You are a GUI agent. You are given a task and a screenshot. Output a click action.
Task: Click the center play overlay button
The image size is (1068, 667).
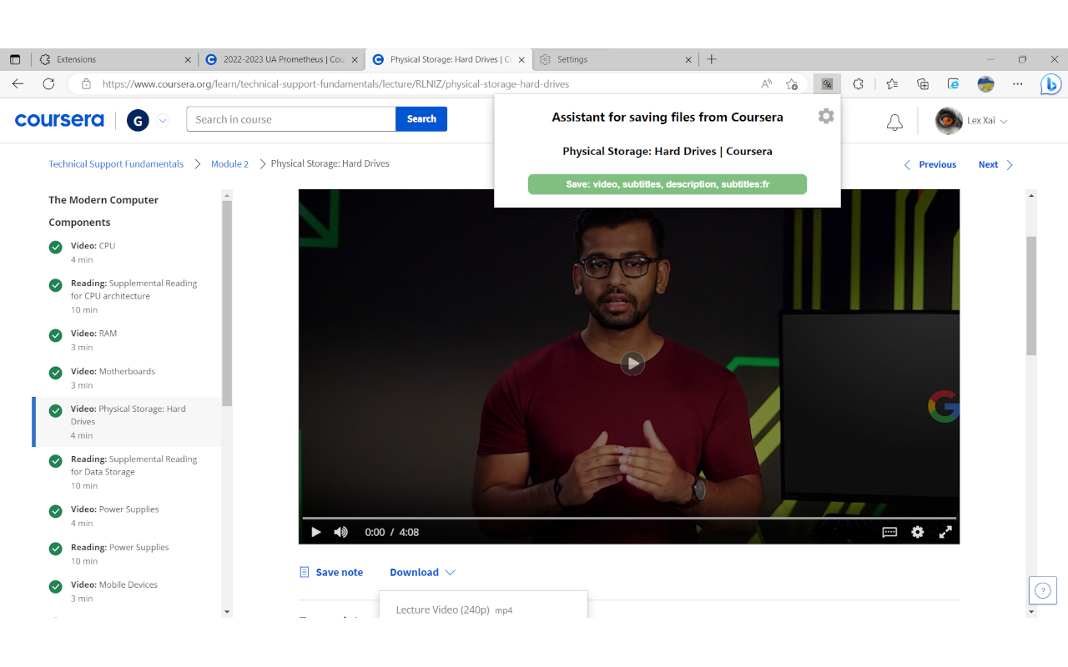(632, 363)
